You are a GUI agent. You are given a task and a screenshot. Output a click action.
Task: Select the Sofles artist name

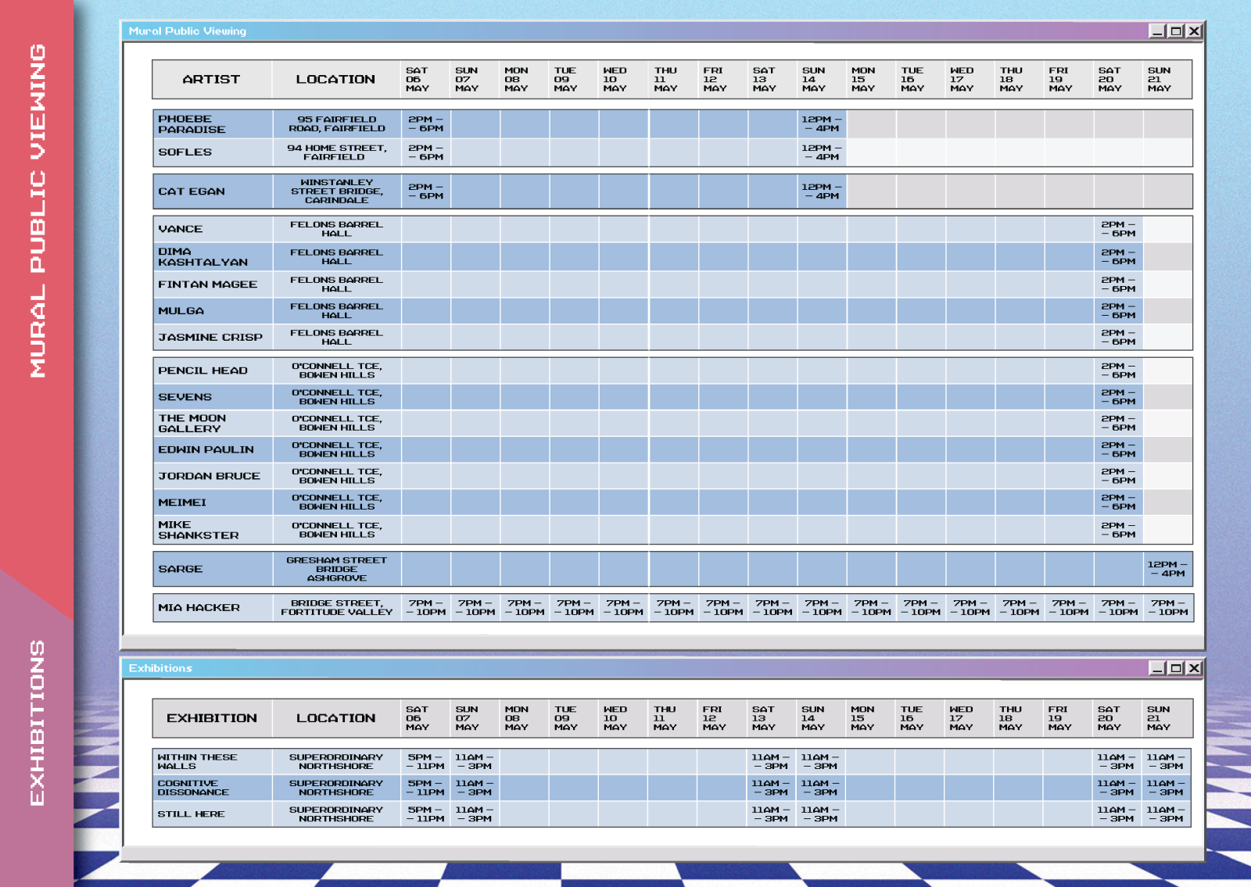[x=185, y=152]
